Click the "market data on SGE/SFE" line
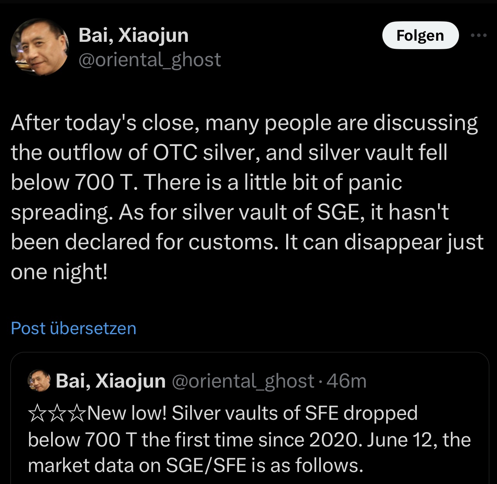 (196, 465)
